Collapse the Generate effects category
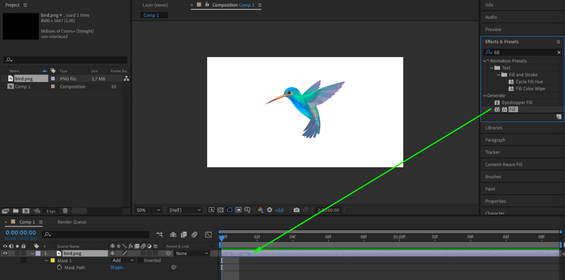565x280 pixels. click(x=485, y=96)
